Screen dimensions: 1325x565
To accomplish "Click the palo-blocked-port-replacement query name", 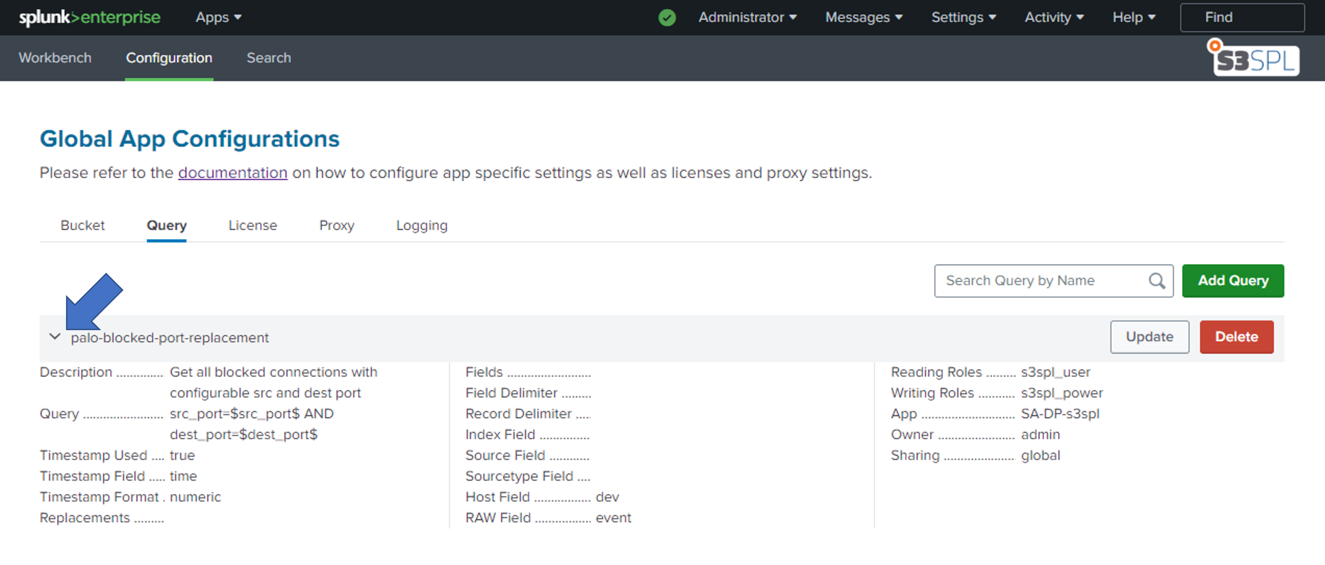I will pos(170,337).
